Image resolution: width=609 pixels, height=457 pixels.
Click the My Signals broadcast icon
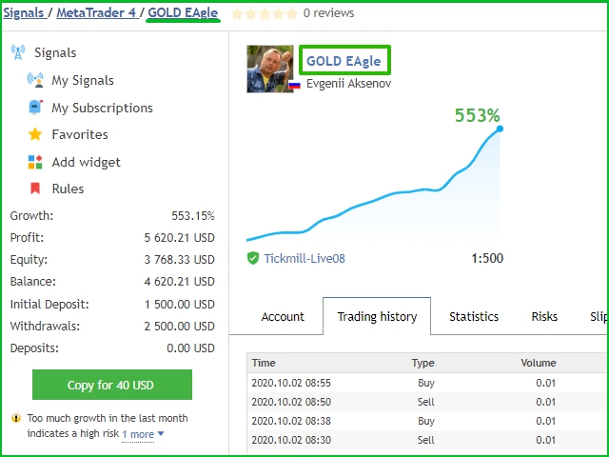tap(35, 80)
